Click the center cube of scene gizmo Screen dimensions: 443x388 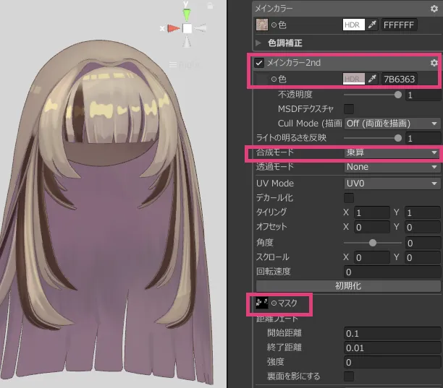[187, 28]
